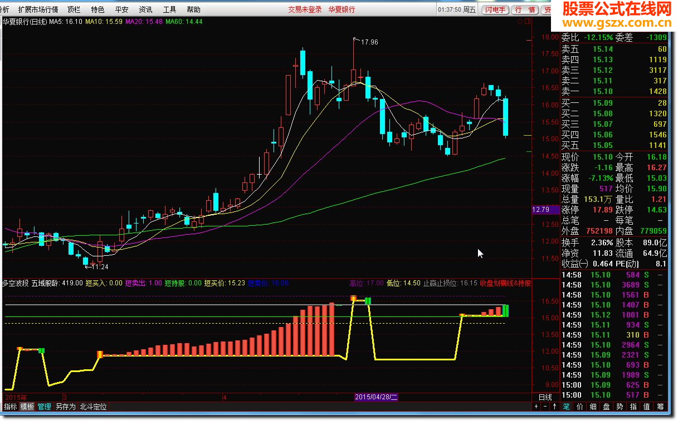Click the 收盘划横线&持股 label
Screen dimensions: 678x421
click(506, 283)
